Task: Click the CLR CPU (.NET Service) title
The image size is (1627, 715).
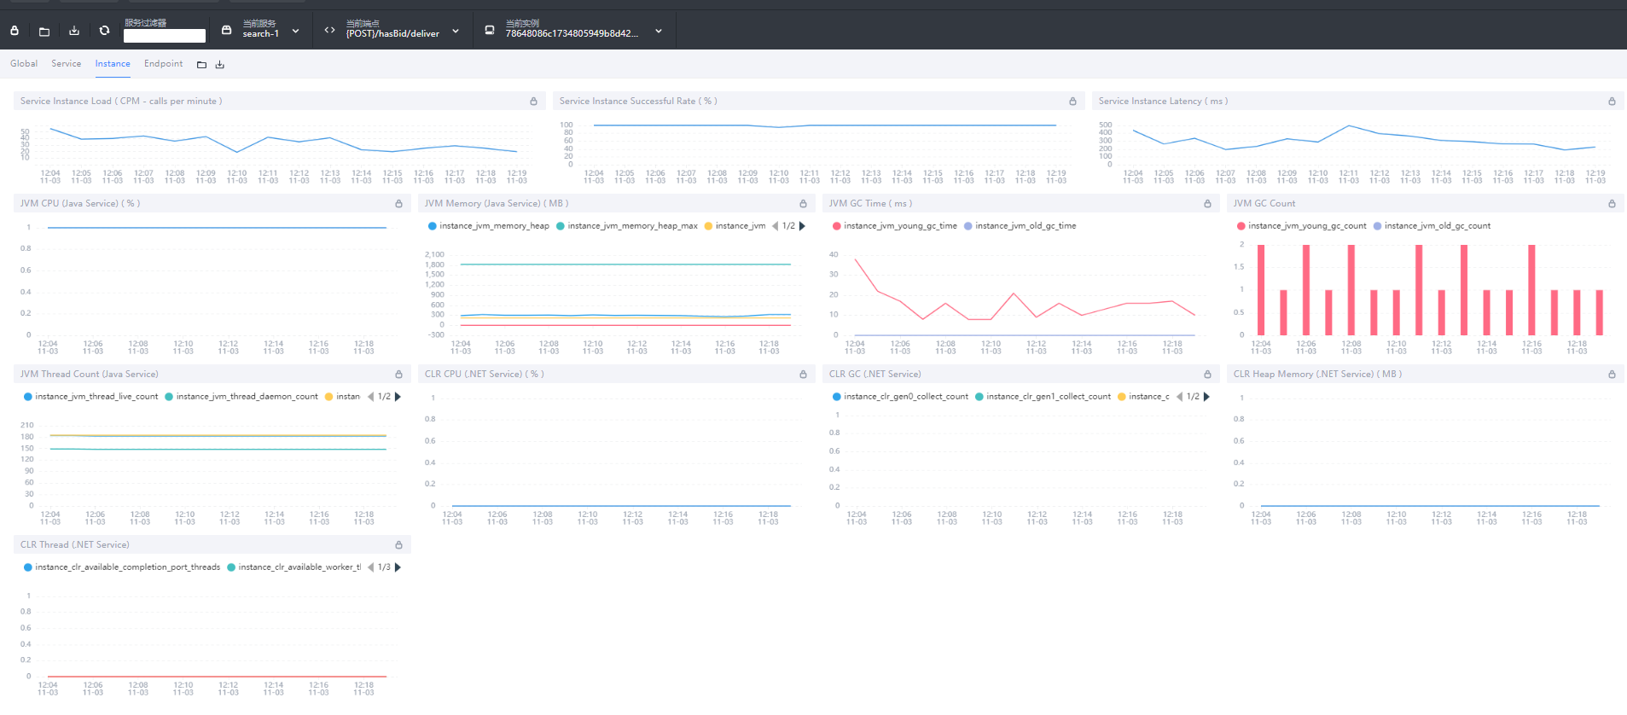Action: (485, 375)
